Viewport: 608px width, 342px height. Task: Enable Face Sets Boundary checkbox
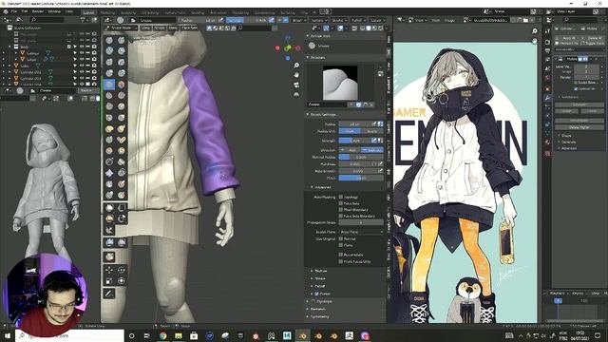(341, 216)
